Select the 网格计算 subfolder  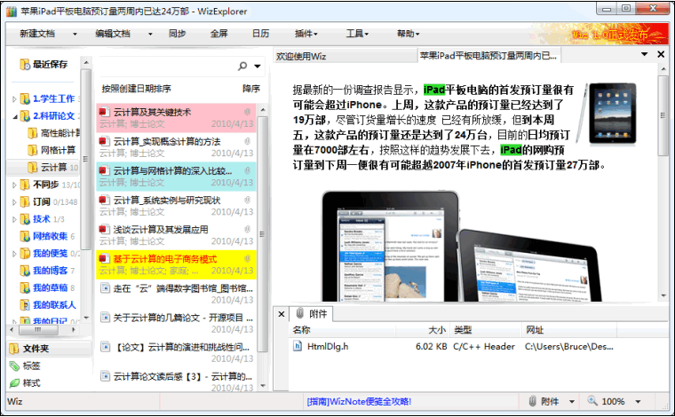tap(58, 151)
